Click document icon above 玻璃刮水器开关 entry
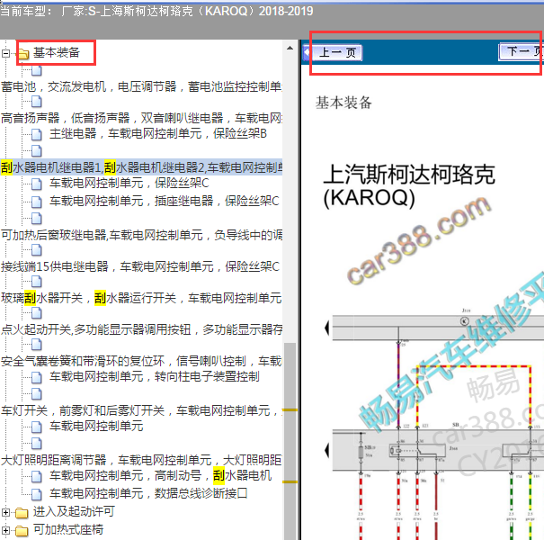This screenshot has height=540, width=544. pos(37,282)
